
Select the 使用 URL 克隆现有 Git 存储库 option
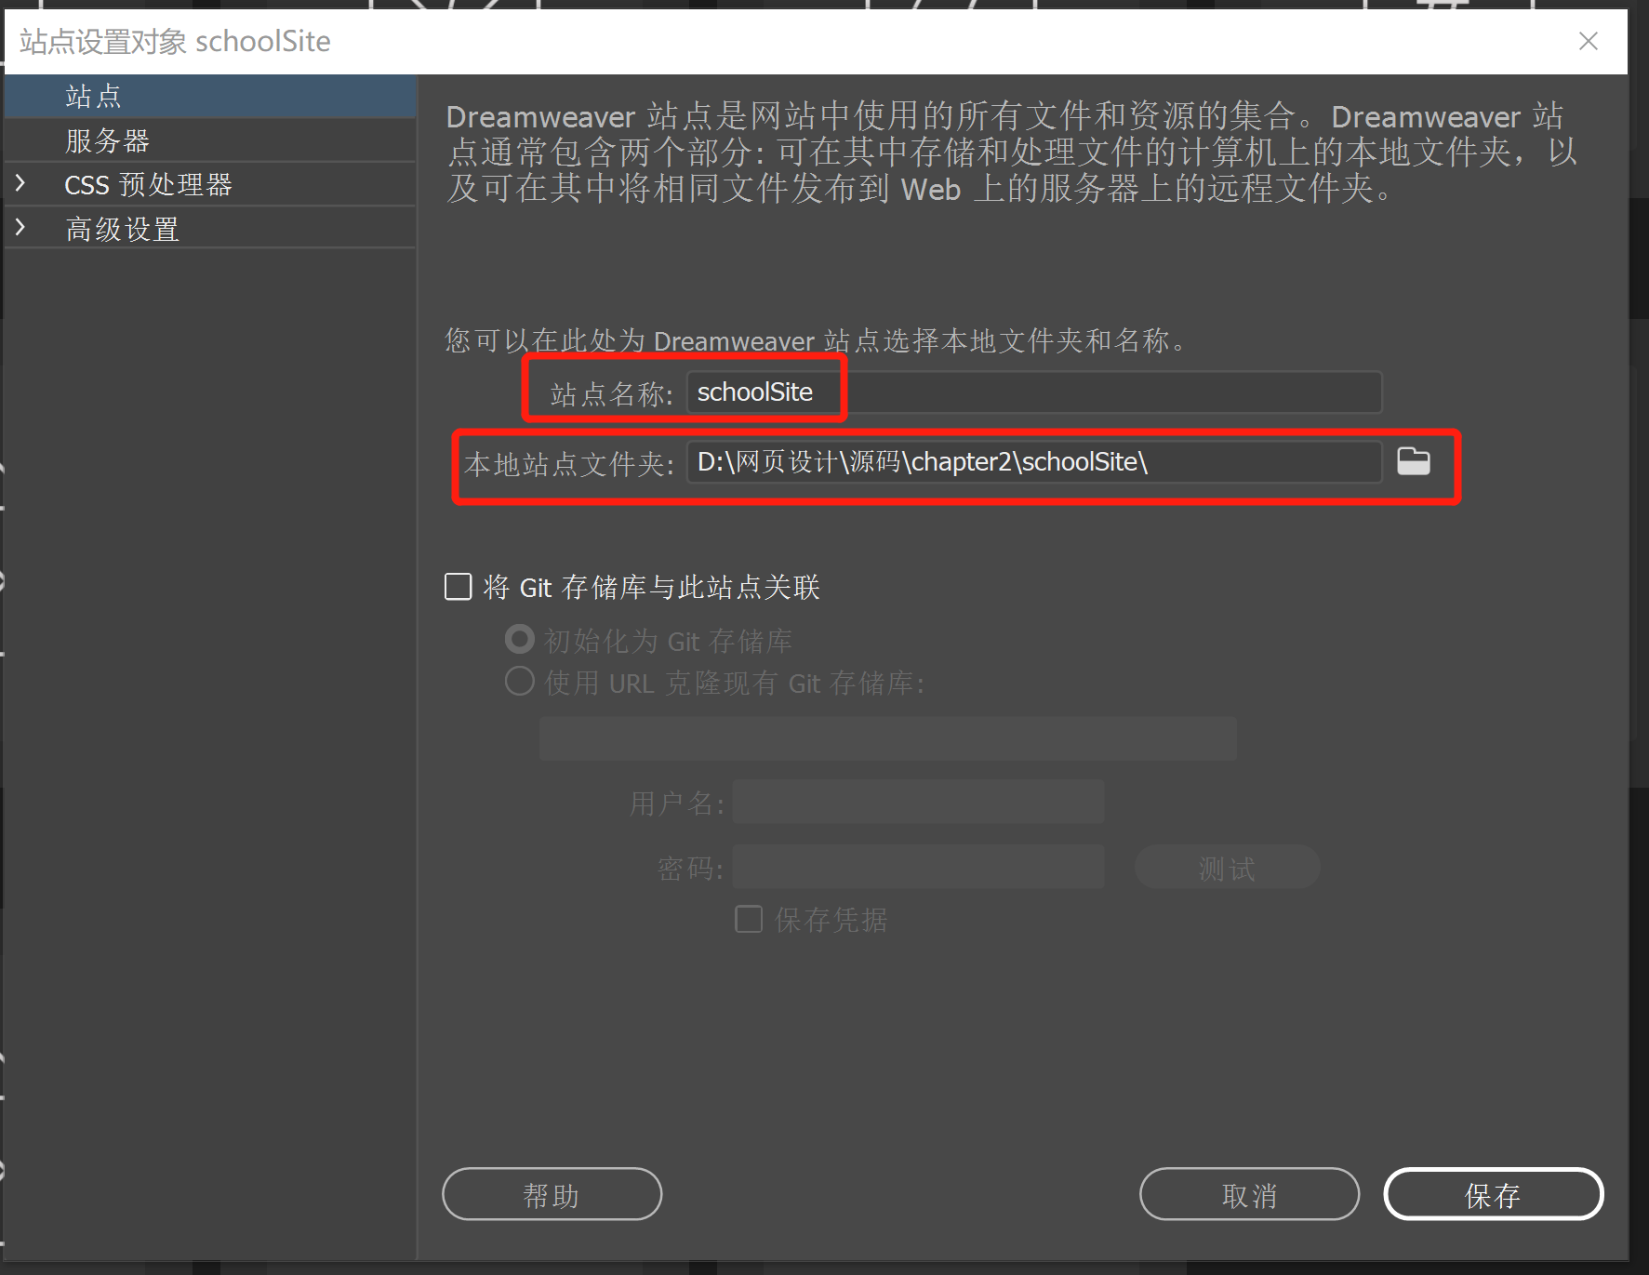pyautogui.click(x=519, y=682)
